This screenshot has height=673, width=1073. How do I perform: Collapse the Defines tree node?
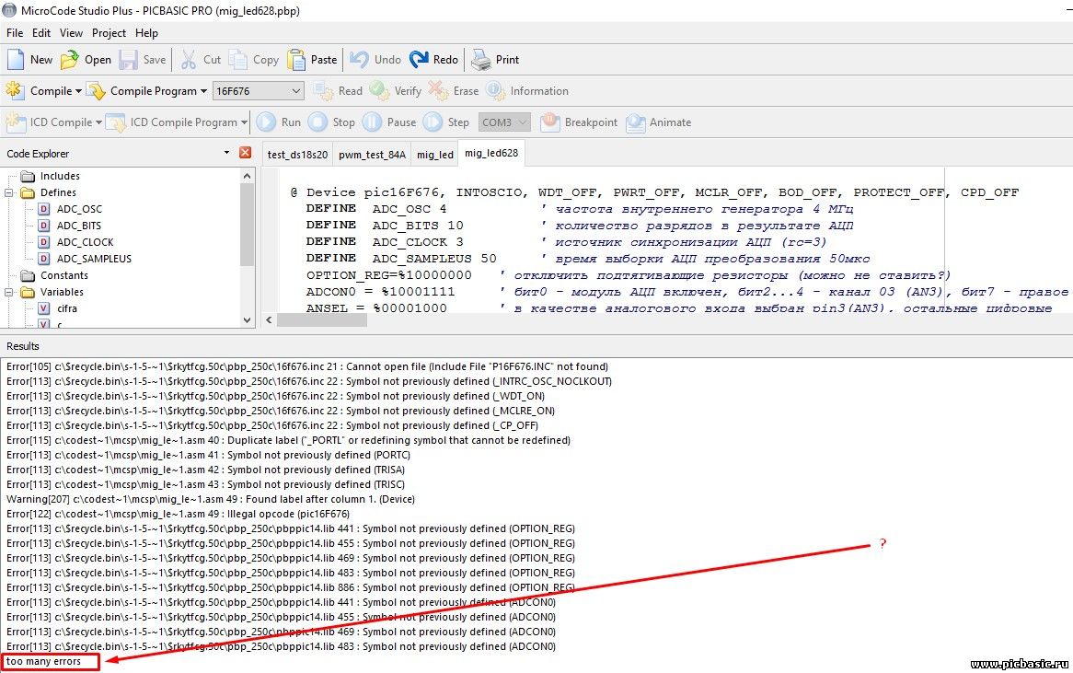click(x=9, y=192)
